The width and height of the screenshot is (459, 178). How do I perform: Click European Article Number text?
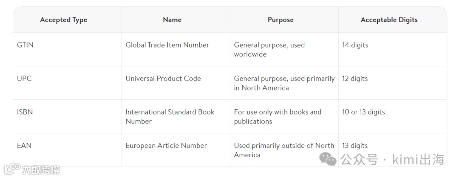click(x=166, y=146)
